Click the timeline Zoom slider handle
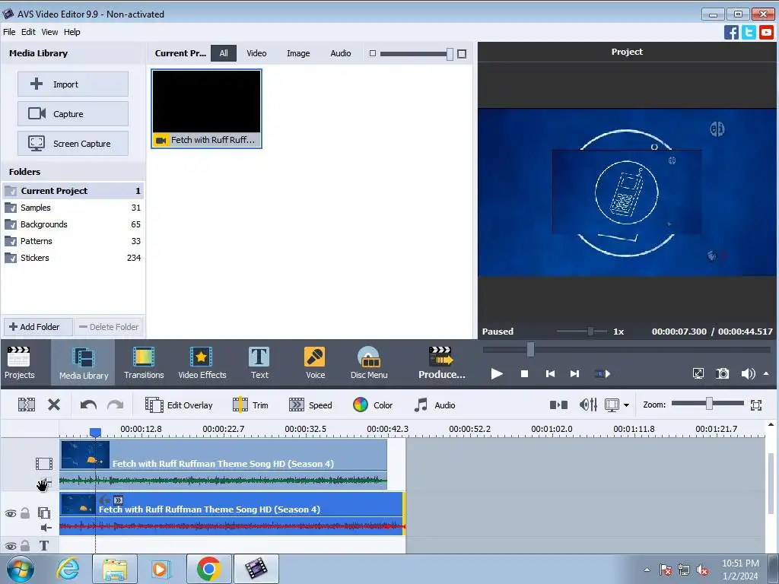Image resolution: width=779 pixels, height=584 pixels. [x=710, y=405]
